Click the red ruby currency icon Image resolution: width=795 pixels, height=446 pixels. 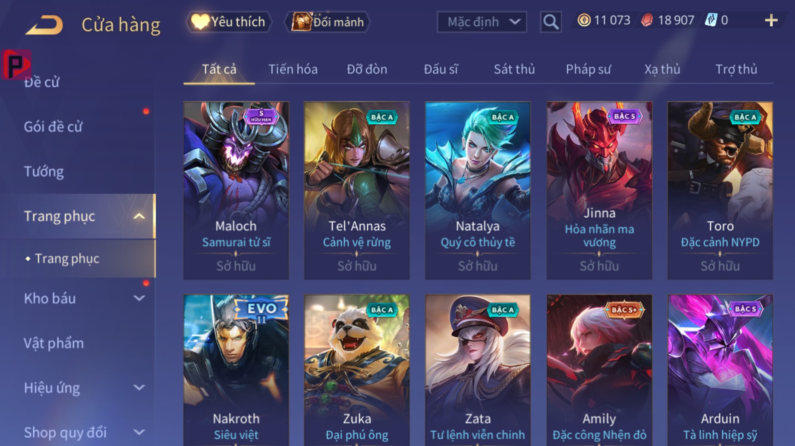coord(647,20)
